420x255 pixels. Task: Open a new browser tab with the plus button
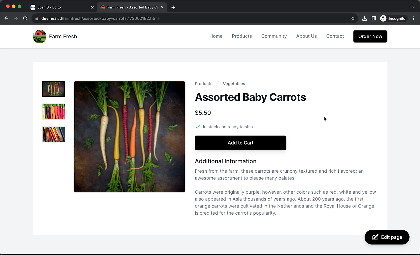[x=173, y=7]
